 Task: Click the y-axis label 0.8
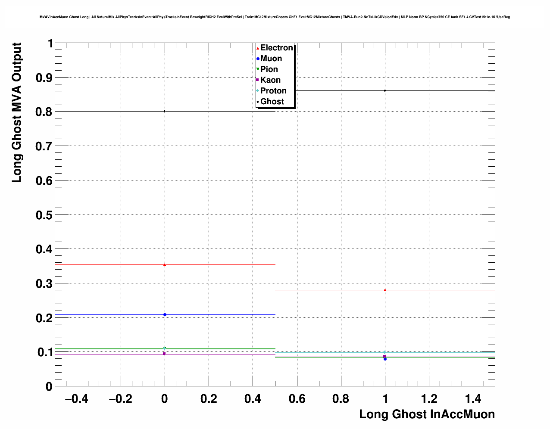(44, 112)
